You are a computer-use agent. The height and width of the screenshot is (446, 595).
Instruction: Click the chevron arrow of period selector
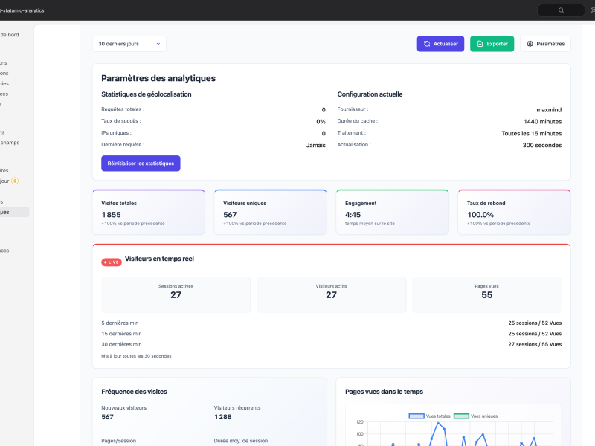click(158, 44)
